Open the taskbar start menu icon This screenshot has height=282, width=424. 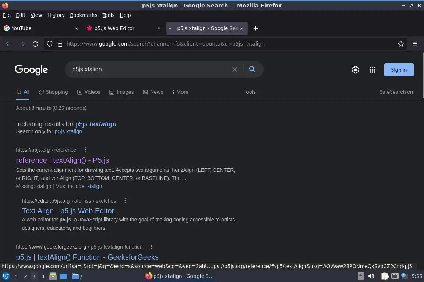coord(6,276)
